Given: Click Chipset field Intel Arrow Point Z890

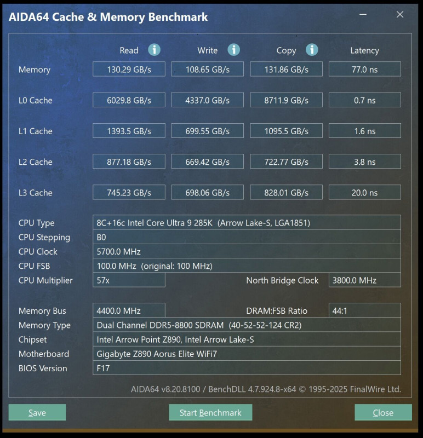Looking at the screenshot, I should 247,339.
